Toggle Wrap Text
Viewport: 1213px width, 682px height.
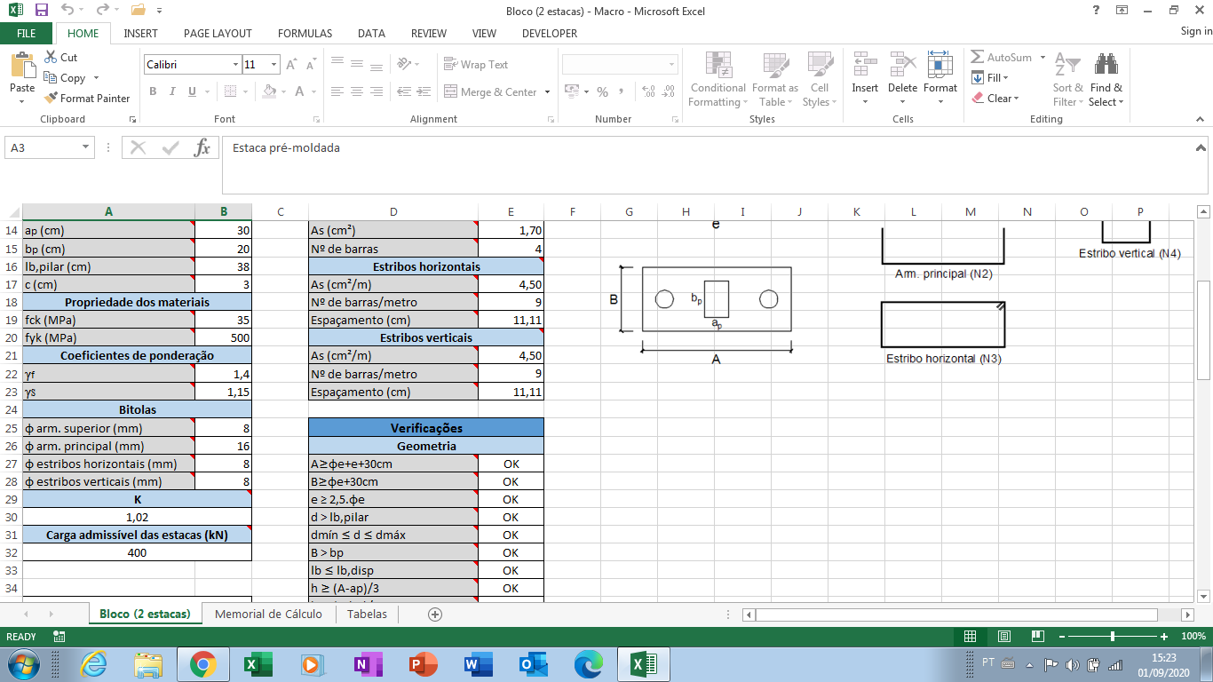coord(476,65)
